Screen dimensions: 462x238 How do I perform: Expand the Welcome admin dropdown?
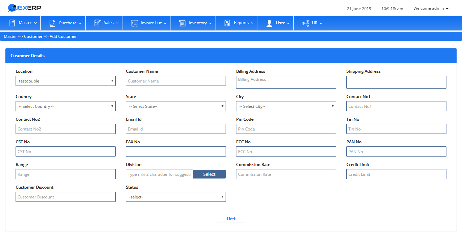(x=431, y=8)
